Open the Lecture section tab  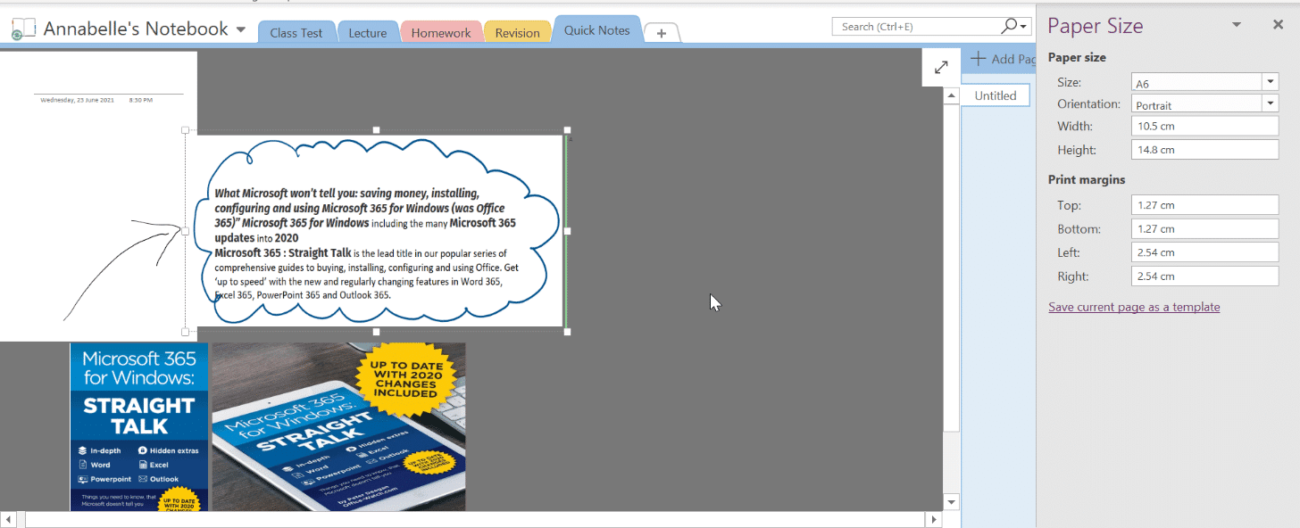[368, 33]
